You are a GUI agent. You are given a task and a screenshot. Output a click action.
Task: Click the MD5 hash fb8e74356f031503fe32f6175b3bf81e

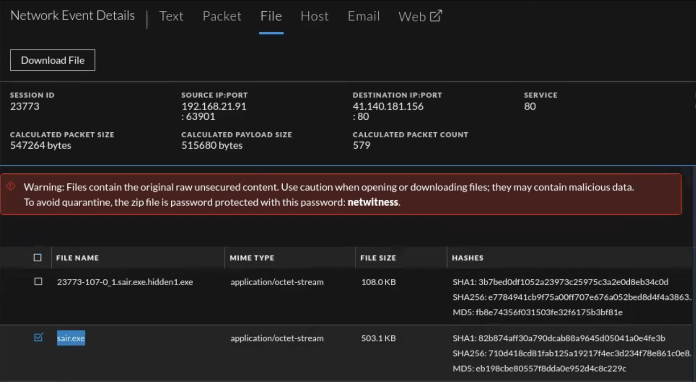click(537, 312)
